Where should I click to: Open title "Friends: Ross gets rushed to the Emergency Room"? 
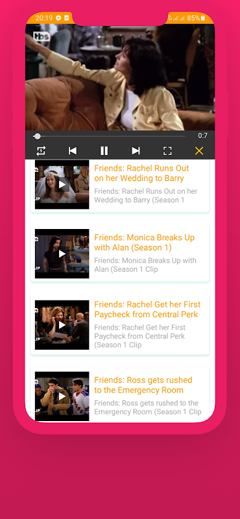(143, 385)
